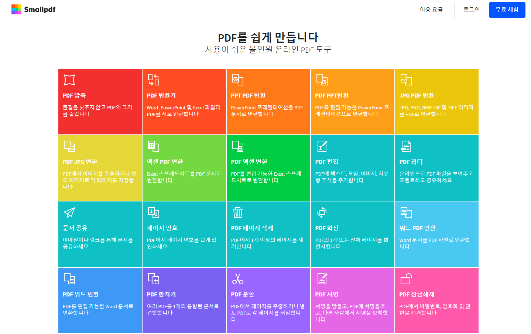Click description '여러 PDF를 1개의 통합된 문서로 결합합니다'

click(x=183, y=310)
